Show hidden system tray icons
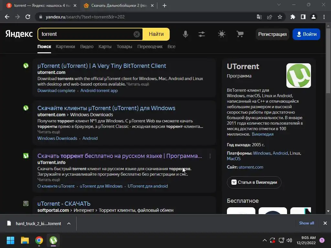331x248 pixels. pos(264,240)
